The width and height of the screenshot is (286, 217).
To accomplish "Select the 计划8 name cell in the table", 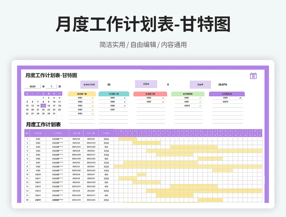I will [x=38, y=167].
